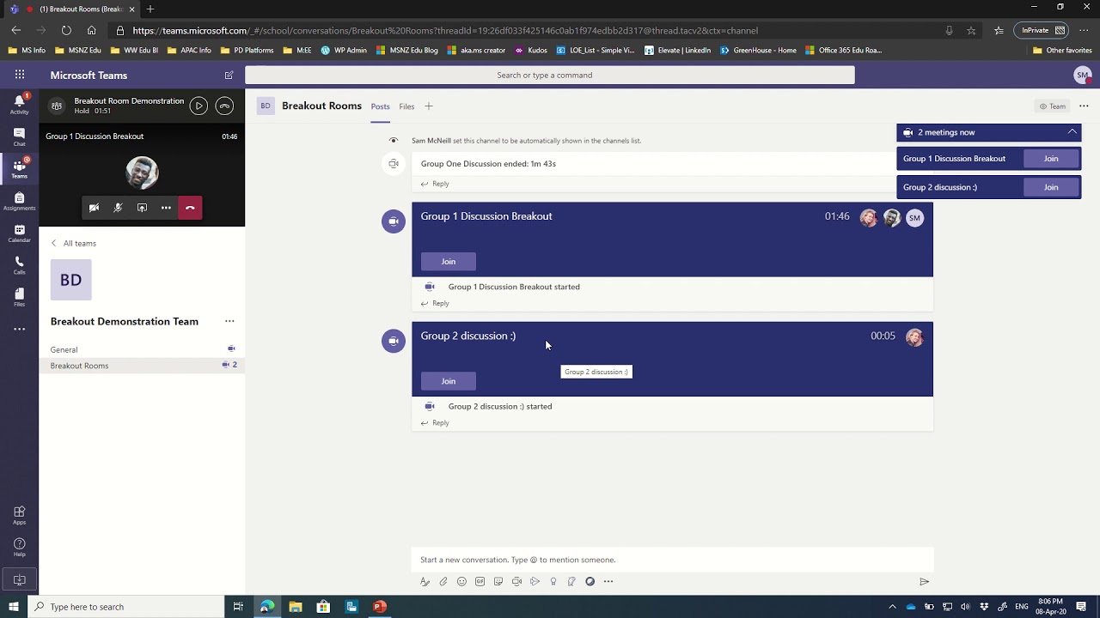This screenshot has width=1100, height=618.
Task: Open Help in the sidebar
Action: point(19,547)
